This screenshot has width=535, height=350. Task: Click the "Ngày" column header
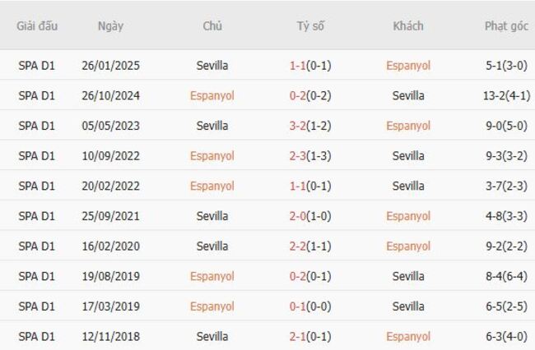[110, 26]
